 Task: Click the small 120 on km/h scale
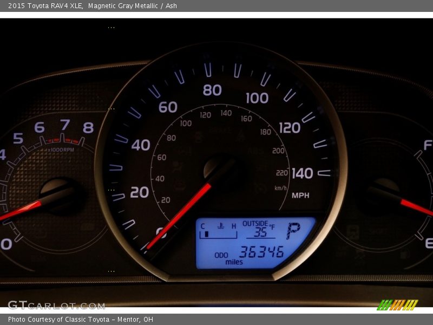click(x=206, y=115)
